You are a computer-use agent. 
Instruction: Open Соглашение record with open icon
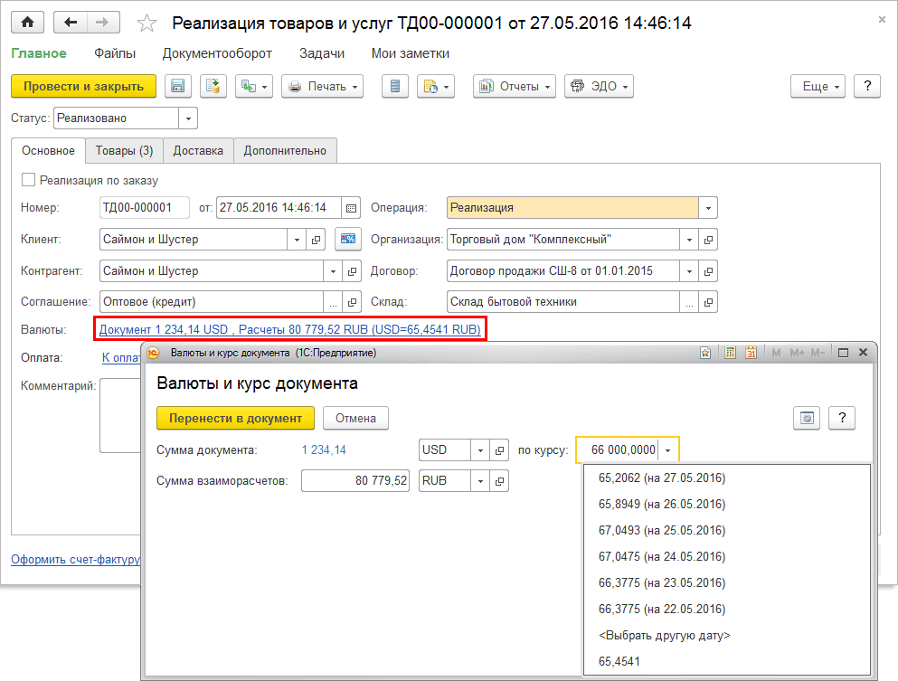(x=352, y=302)
